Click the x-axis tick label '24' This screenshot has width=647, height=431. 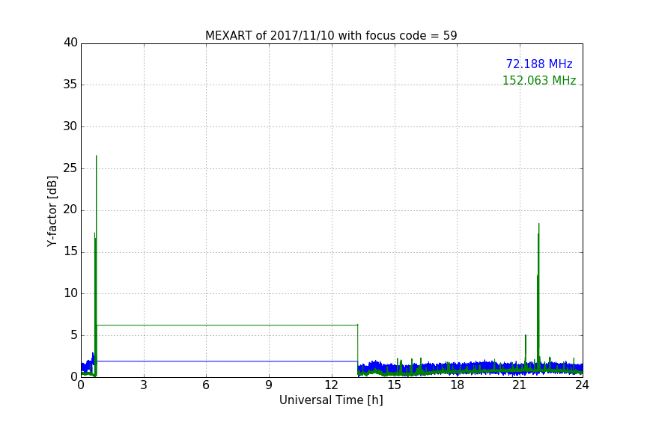pos(582,385)
